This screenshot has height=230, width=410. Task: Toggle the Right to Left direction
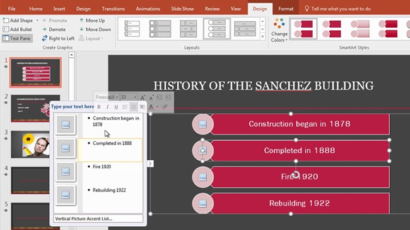point(58,38)
